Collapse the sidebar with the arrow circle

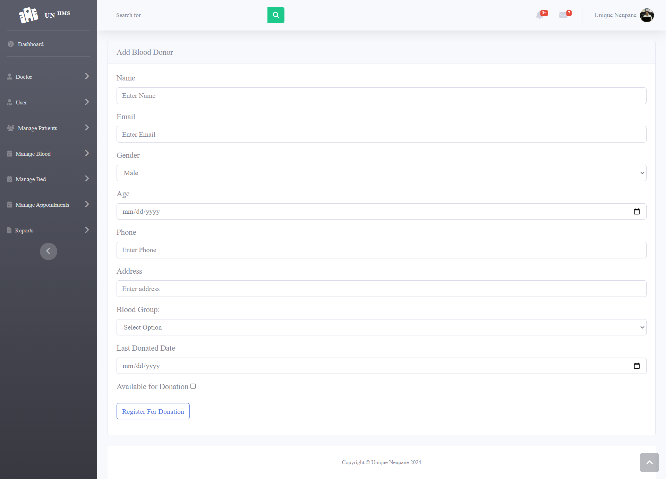tap(48, 251)
